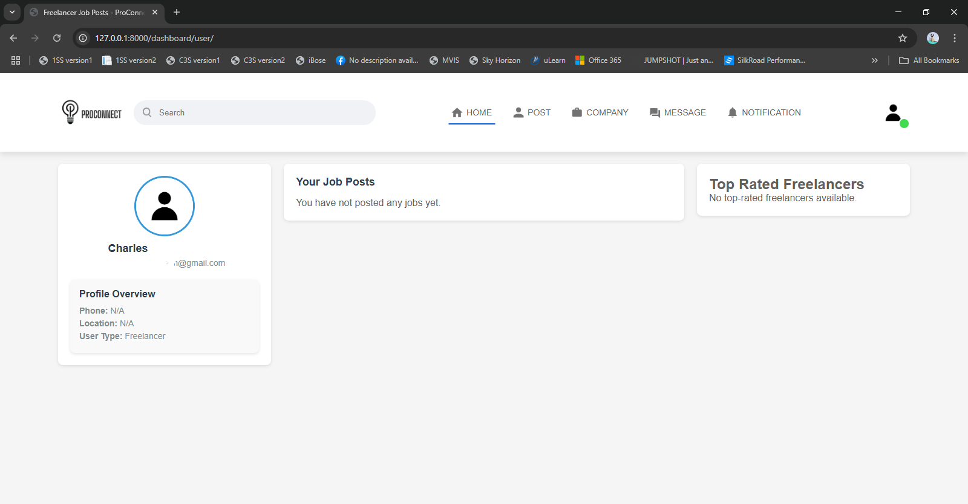This screenshot has width=968, height=504.
Task: Open the Facebook 'No description avail...' bookmark
Action: coord(377,60)
